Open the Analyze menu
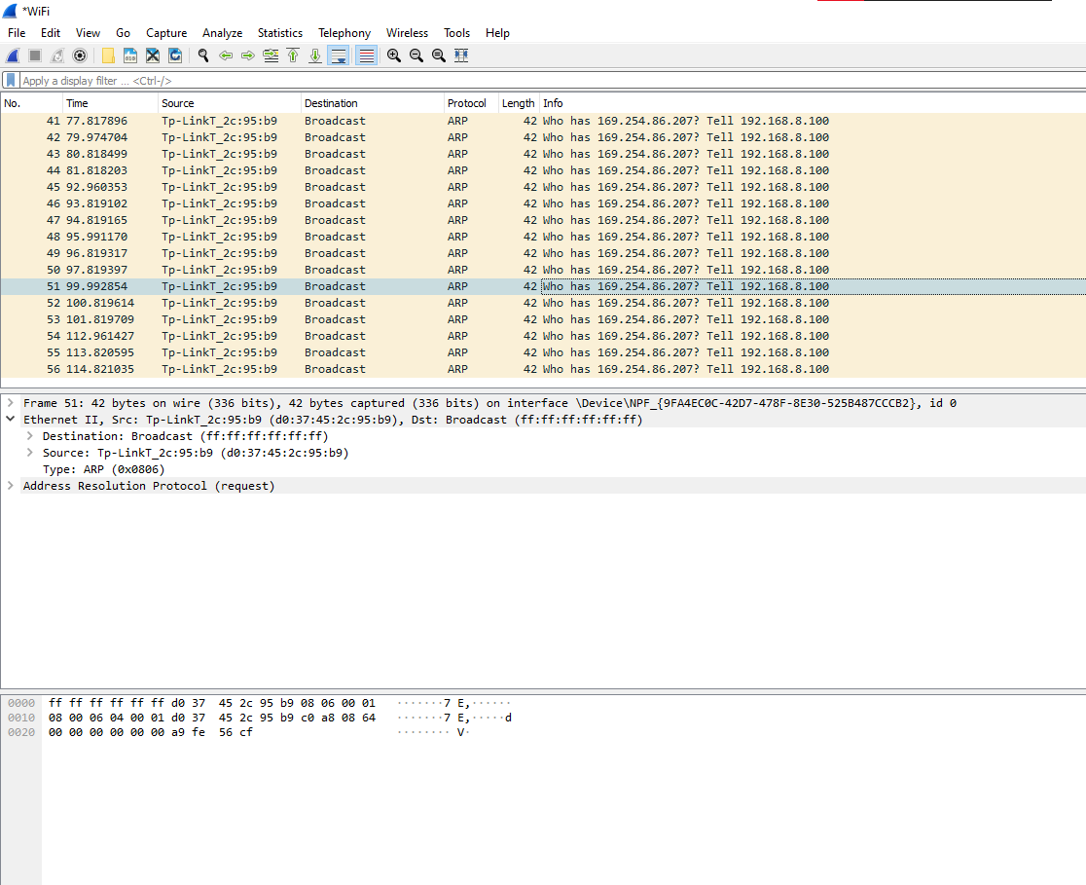Screen dimensions: 1086x885 222,32
